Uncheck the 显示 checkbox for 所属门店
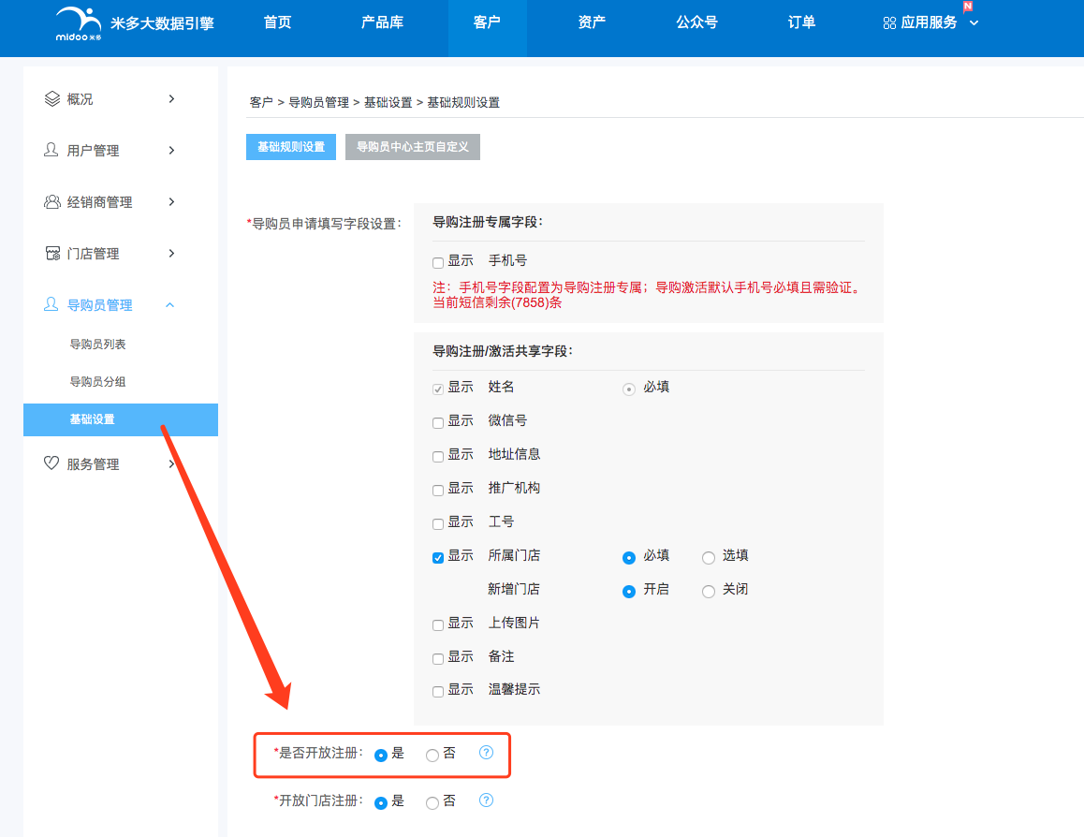The image size is (1084, 837). tap(437, 556)
